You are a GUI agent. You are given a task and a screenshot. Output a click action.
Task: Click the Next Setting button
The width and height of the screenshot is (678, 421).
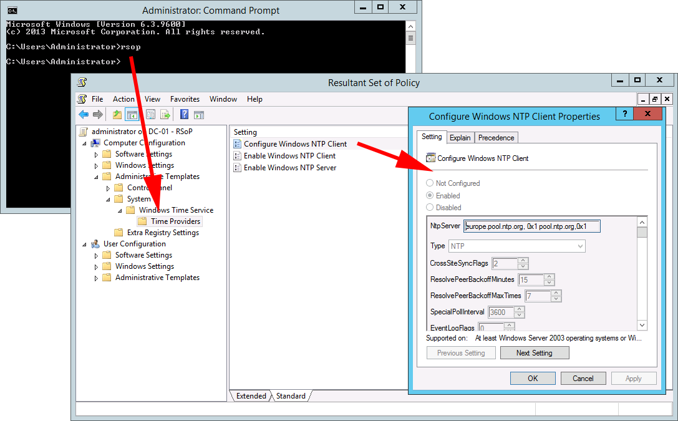pos(534,352)
